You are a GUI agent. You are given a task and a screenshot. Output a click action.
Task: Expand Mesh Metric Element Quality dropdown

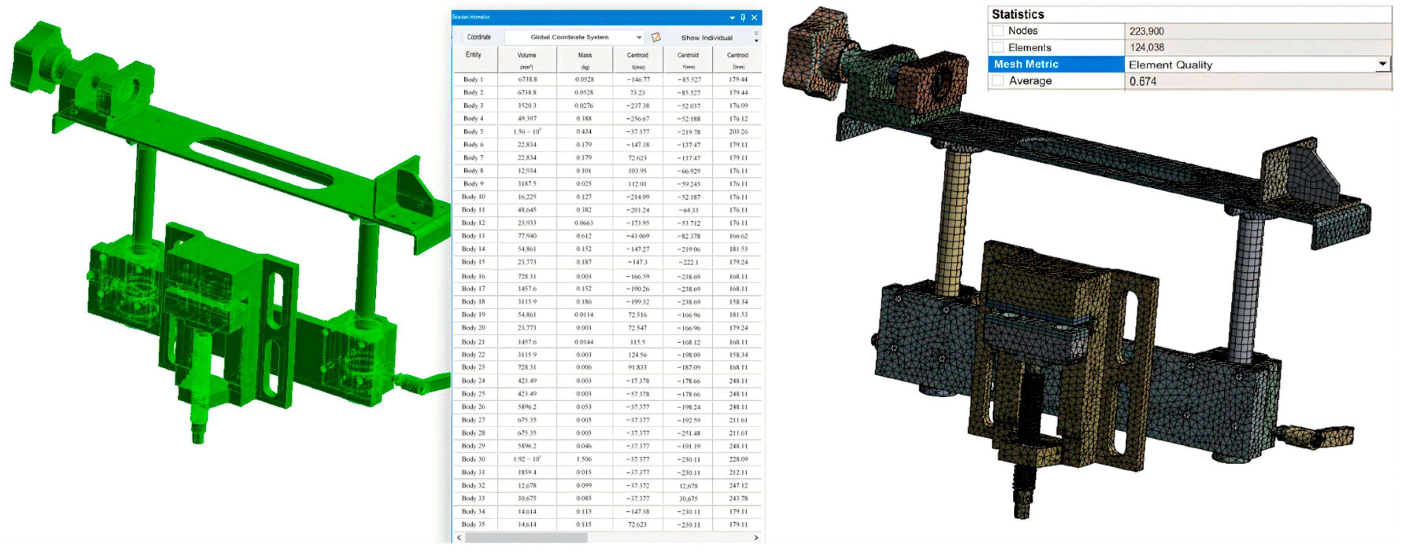pos(1382,64)
